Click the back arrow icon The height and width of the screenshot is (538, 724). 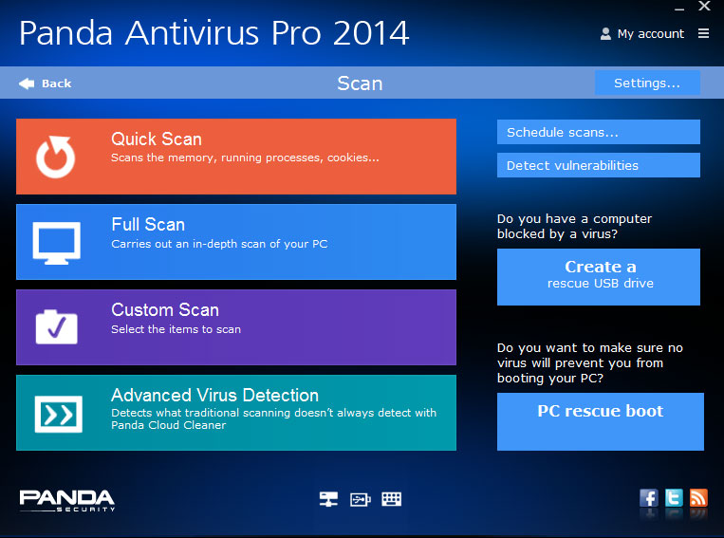point(27,83)
